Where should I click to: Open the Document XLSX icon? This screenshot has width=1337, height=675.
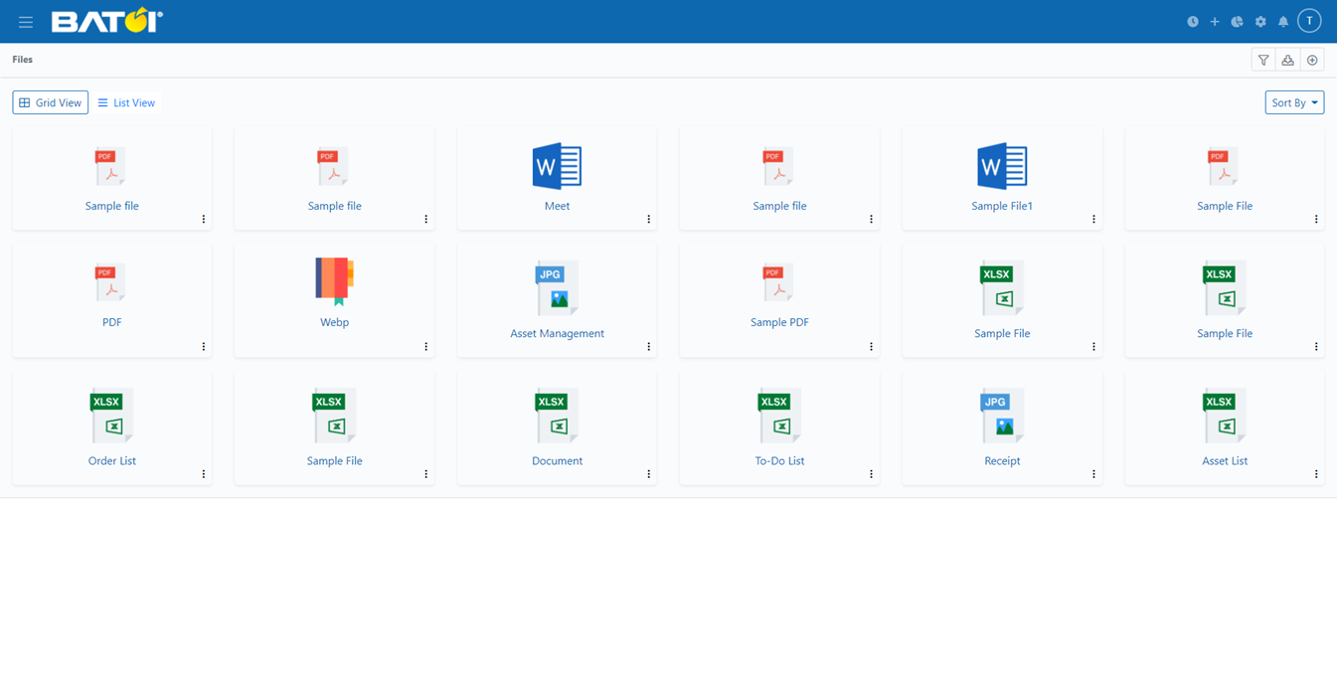[x=557, y=416]
